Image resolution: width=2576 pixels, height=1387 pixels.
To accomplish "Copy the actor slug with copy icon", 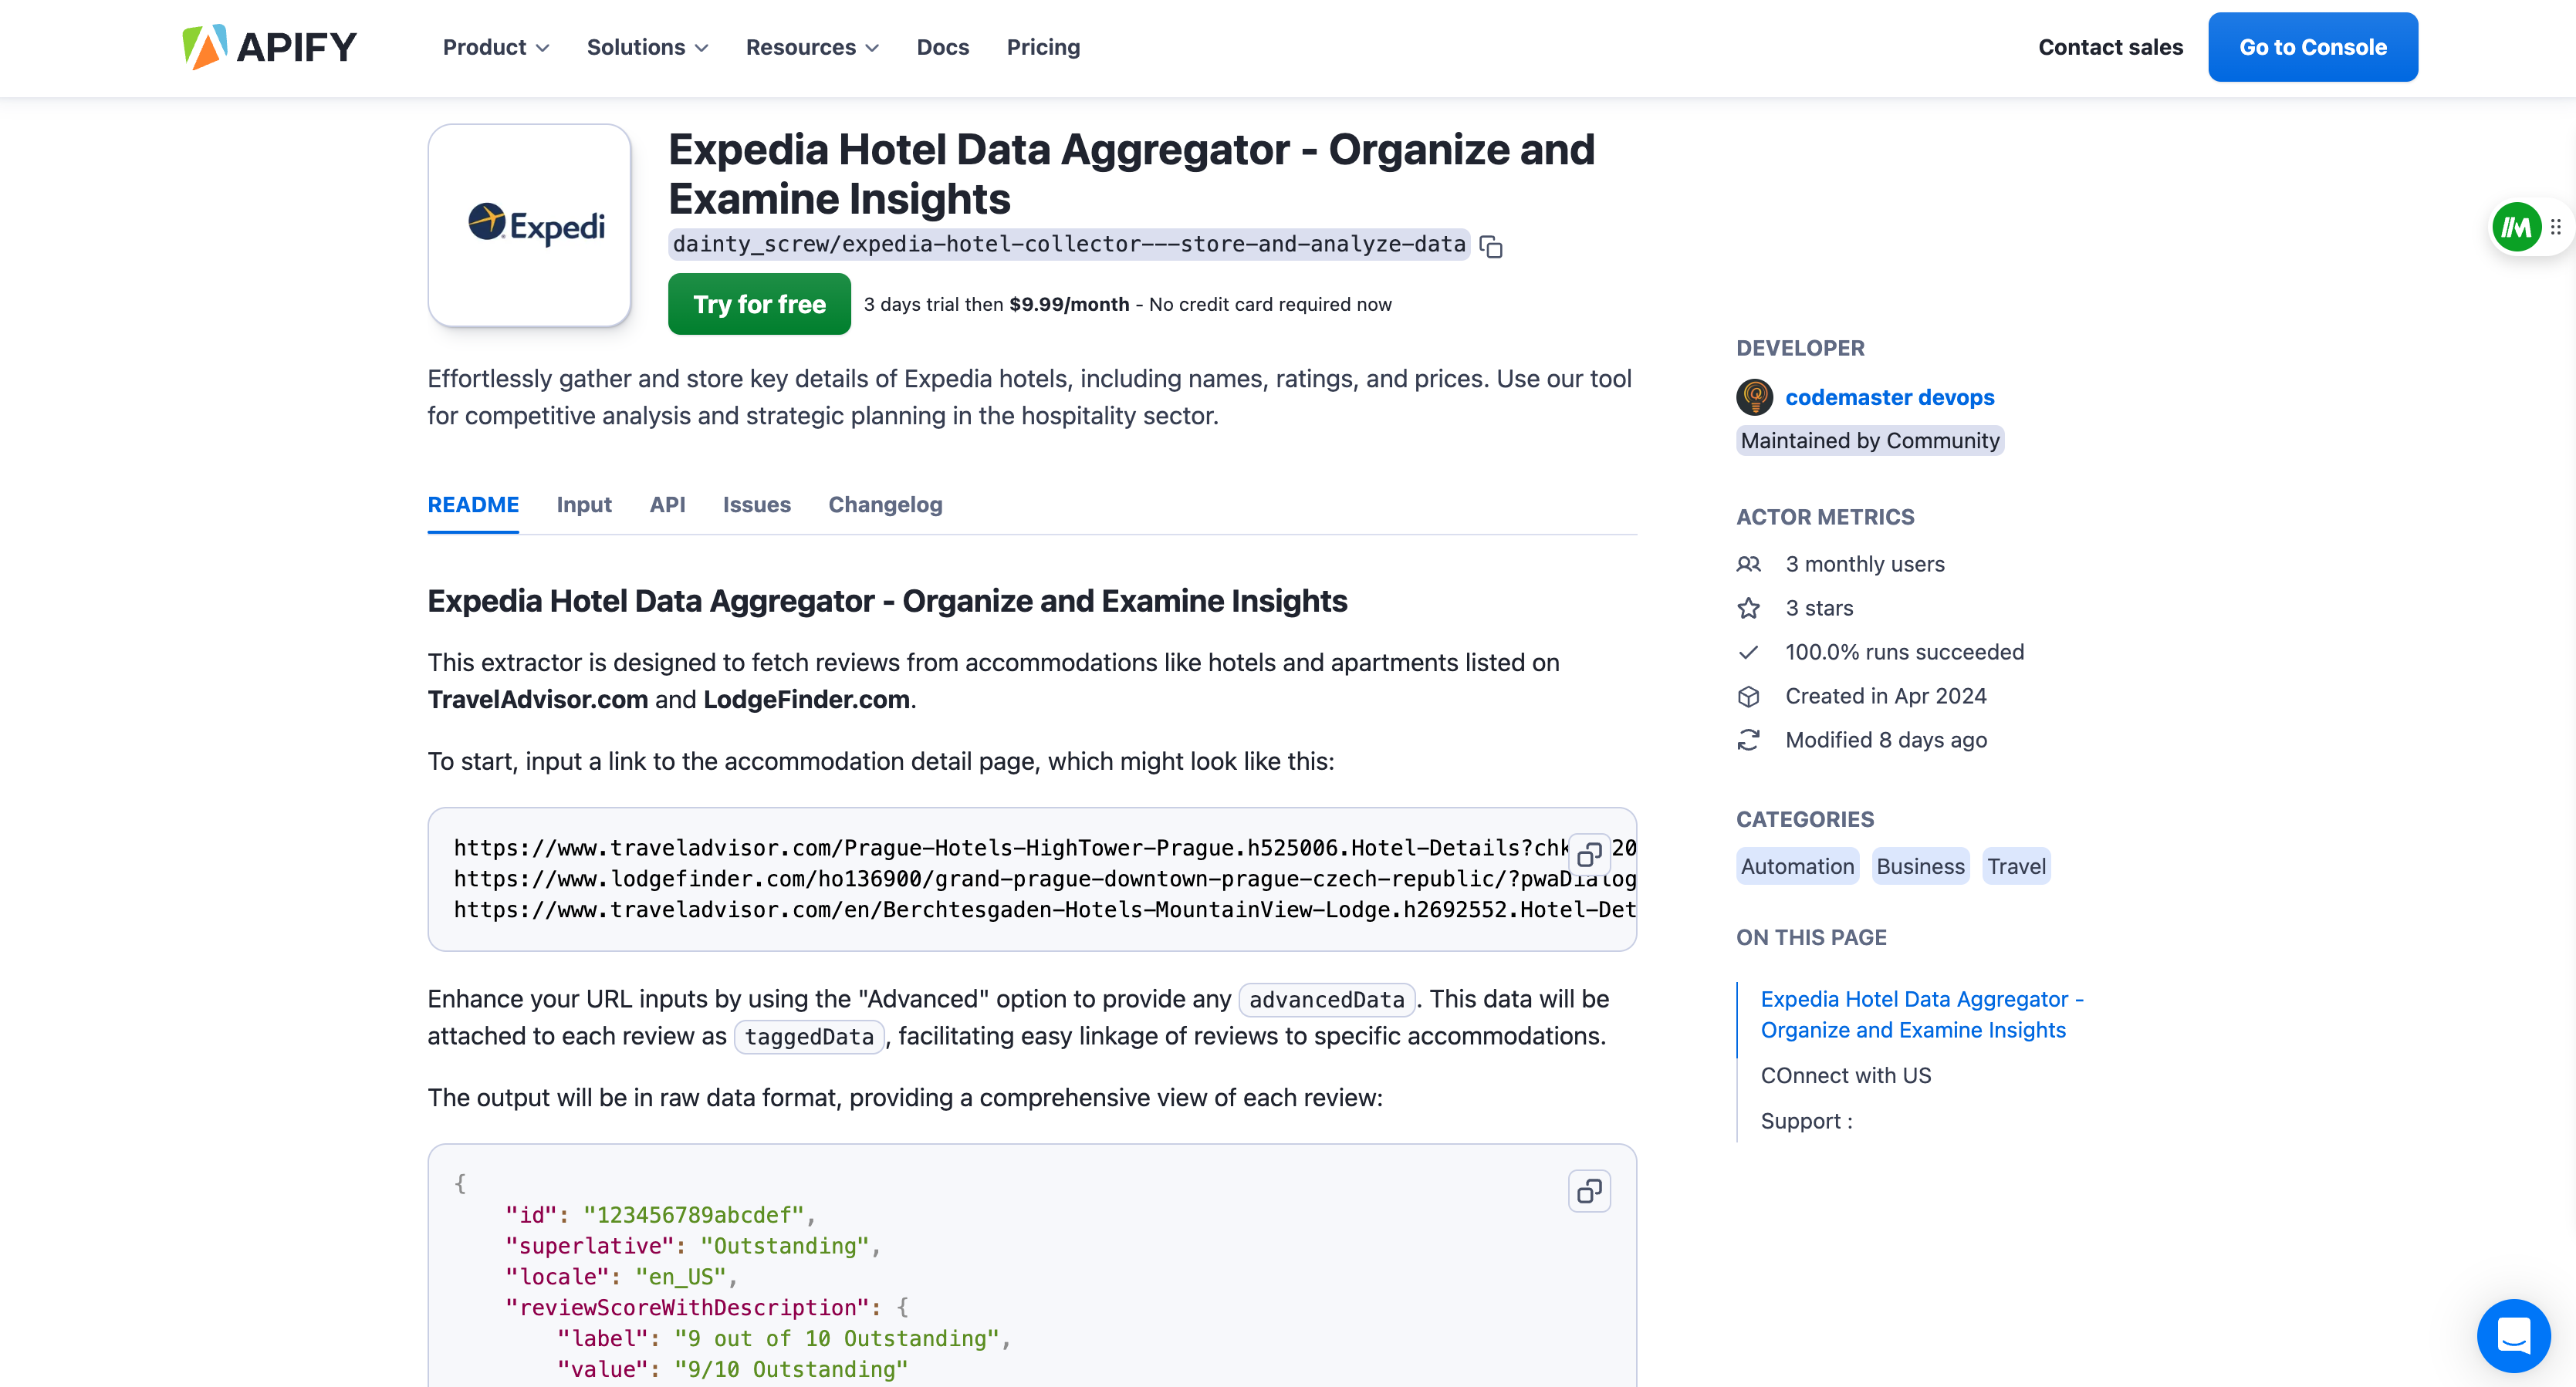I will pos(1491,246).
